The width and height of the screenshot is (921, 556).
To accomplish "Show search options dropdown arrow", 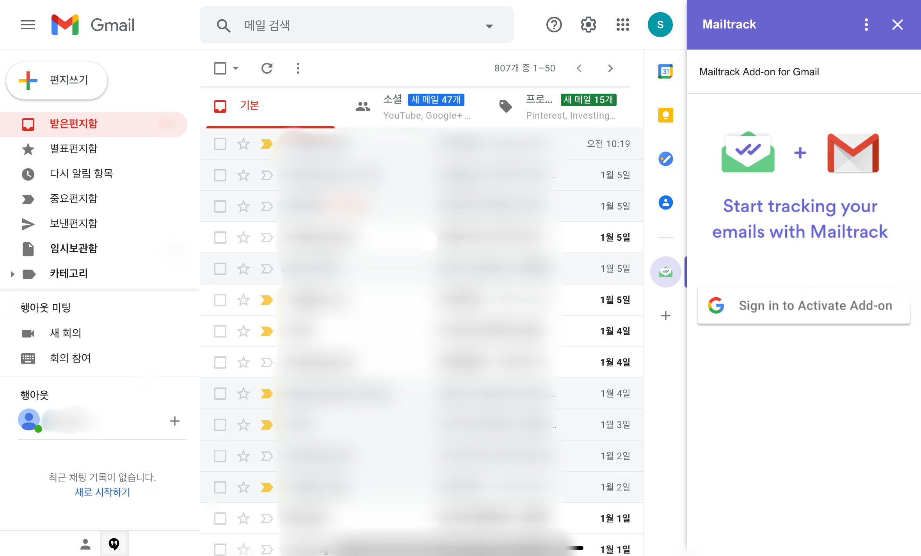I will tap(489, 26).
